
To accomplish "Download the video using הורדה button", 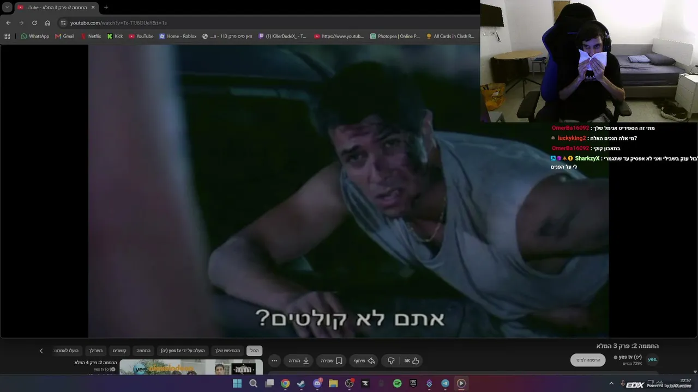I will tap(299, 360).
